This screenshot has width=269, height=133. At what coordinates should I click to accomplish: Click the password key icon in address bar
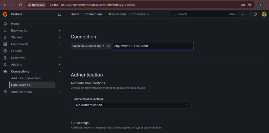coord(243,5)
